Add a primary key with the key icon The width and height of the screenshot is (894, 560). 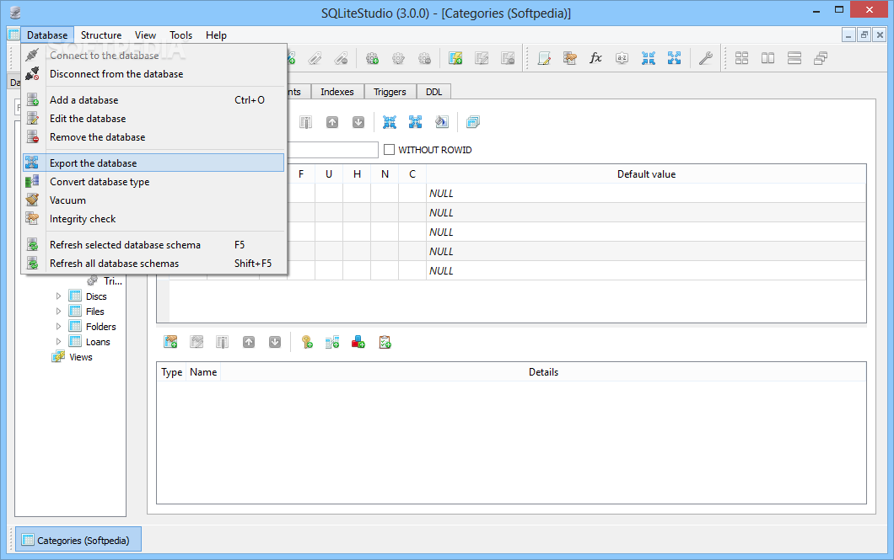307,342
